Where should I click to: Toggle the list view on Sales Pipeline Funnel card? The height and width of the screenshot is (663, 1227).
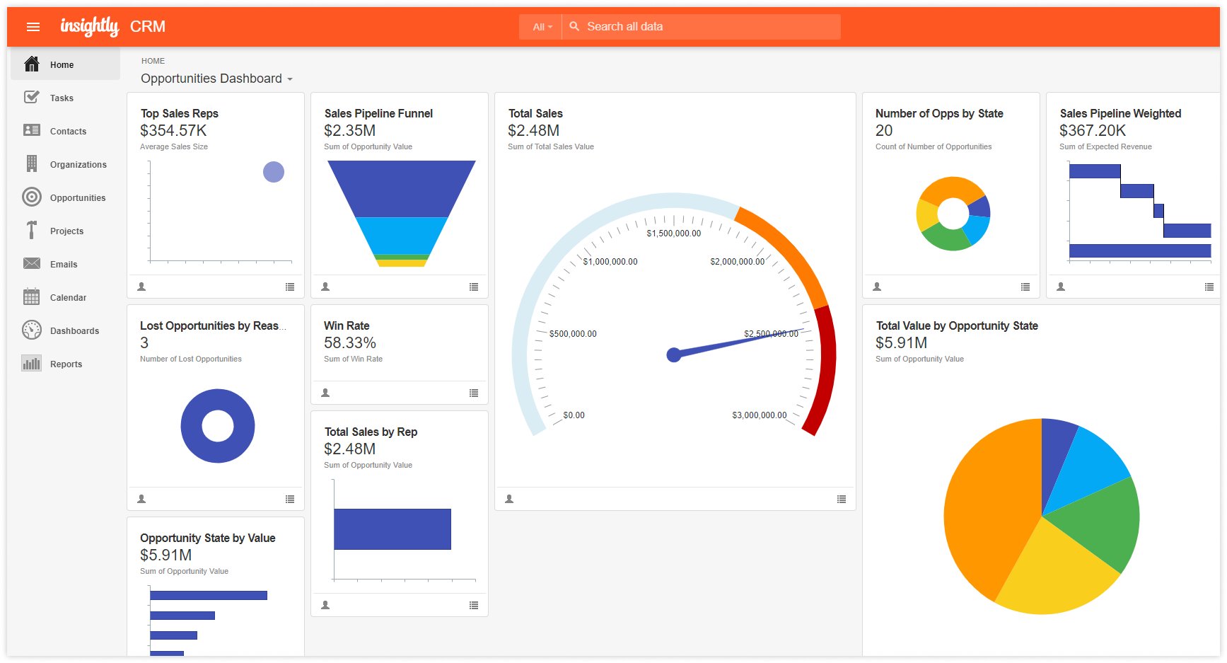click(x=474, y=287)
